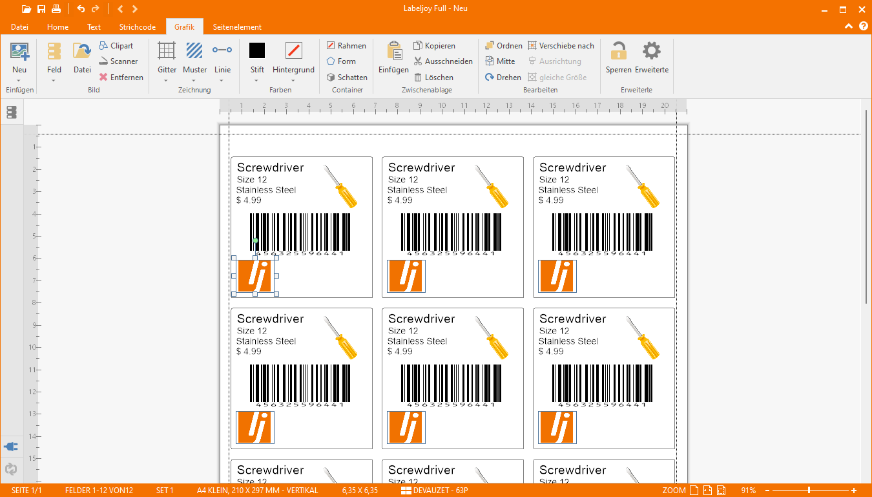Viewport: 872px width, 497px height.
Task: Open file via folder icon in title bar
Action: click(26, 9)
